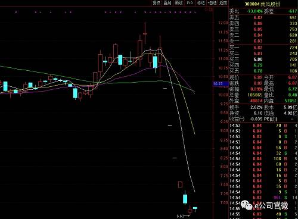Image resolution: width=298 pixels, height=219 pixels.
Task: Click the 复权 toolbar button
Action: (x=156, y=3)
